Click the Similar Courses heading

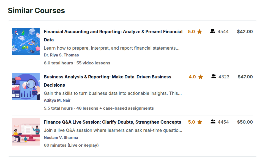point(36,11)
